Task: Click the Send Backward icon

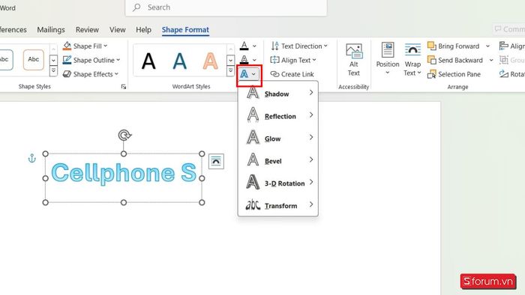Action: (x=431, y=60)
